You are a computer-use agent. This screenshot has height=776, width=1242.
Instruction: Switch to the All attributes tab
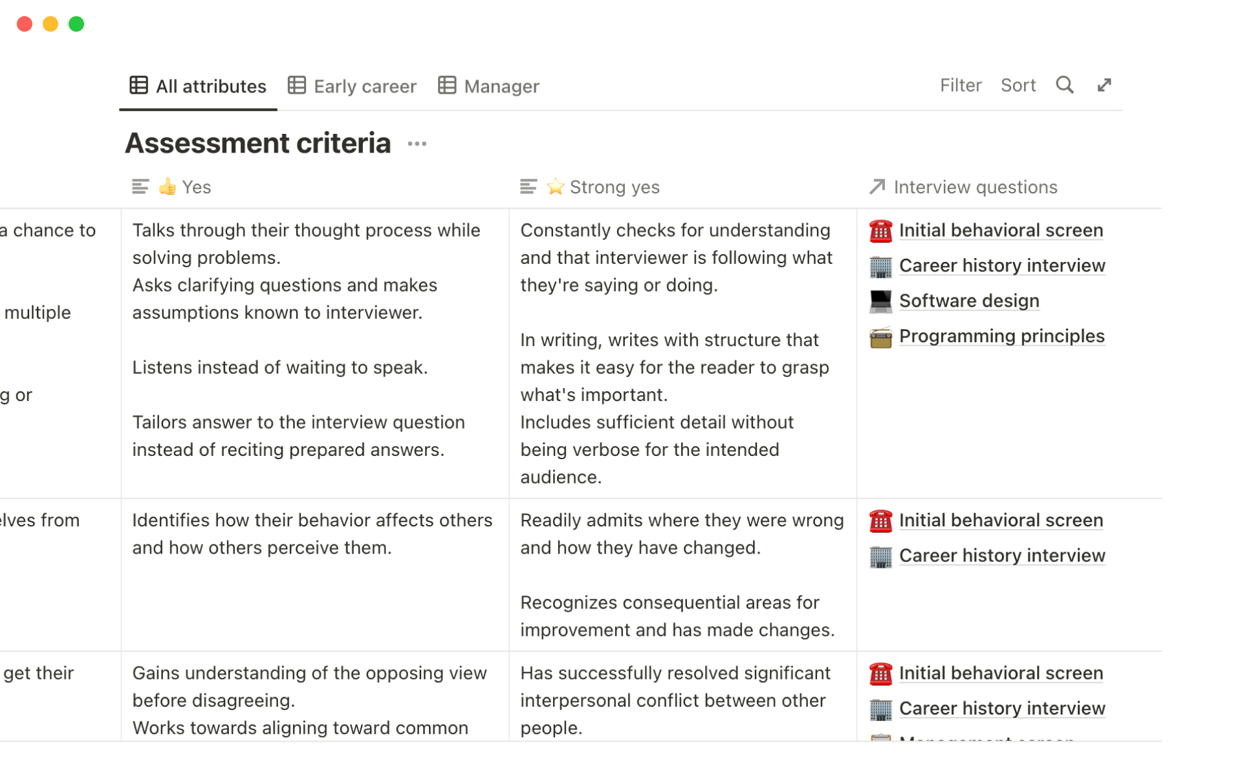tap(199, 86)
